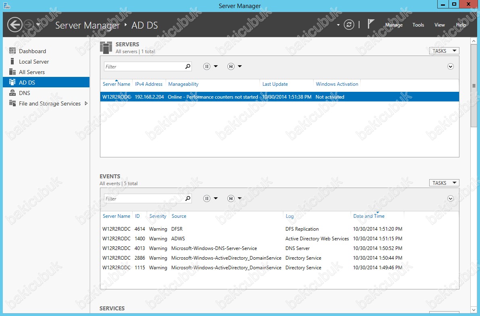Sort events by Source column
The image size is (480, 316).
click(x=179, y=216)
